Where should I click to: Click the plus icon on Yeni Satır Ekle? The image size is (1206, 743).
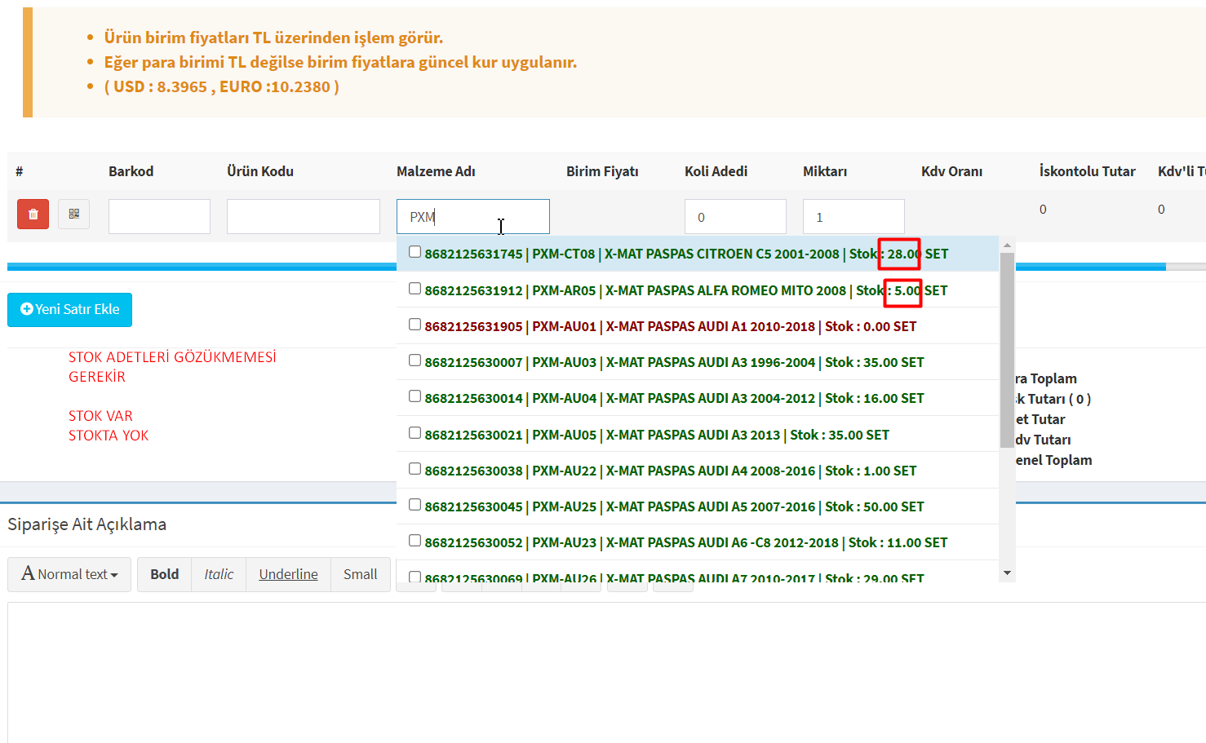point(26,309)
